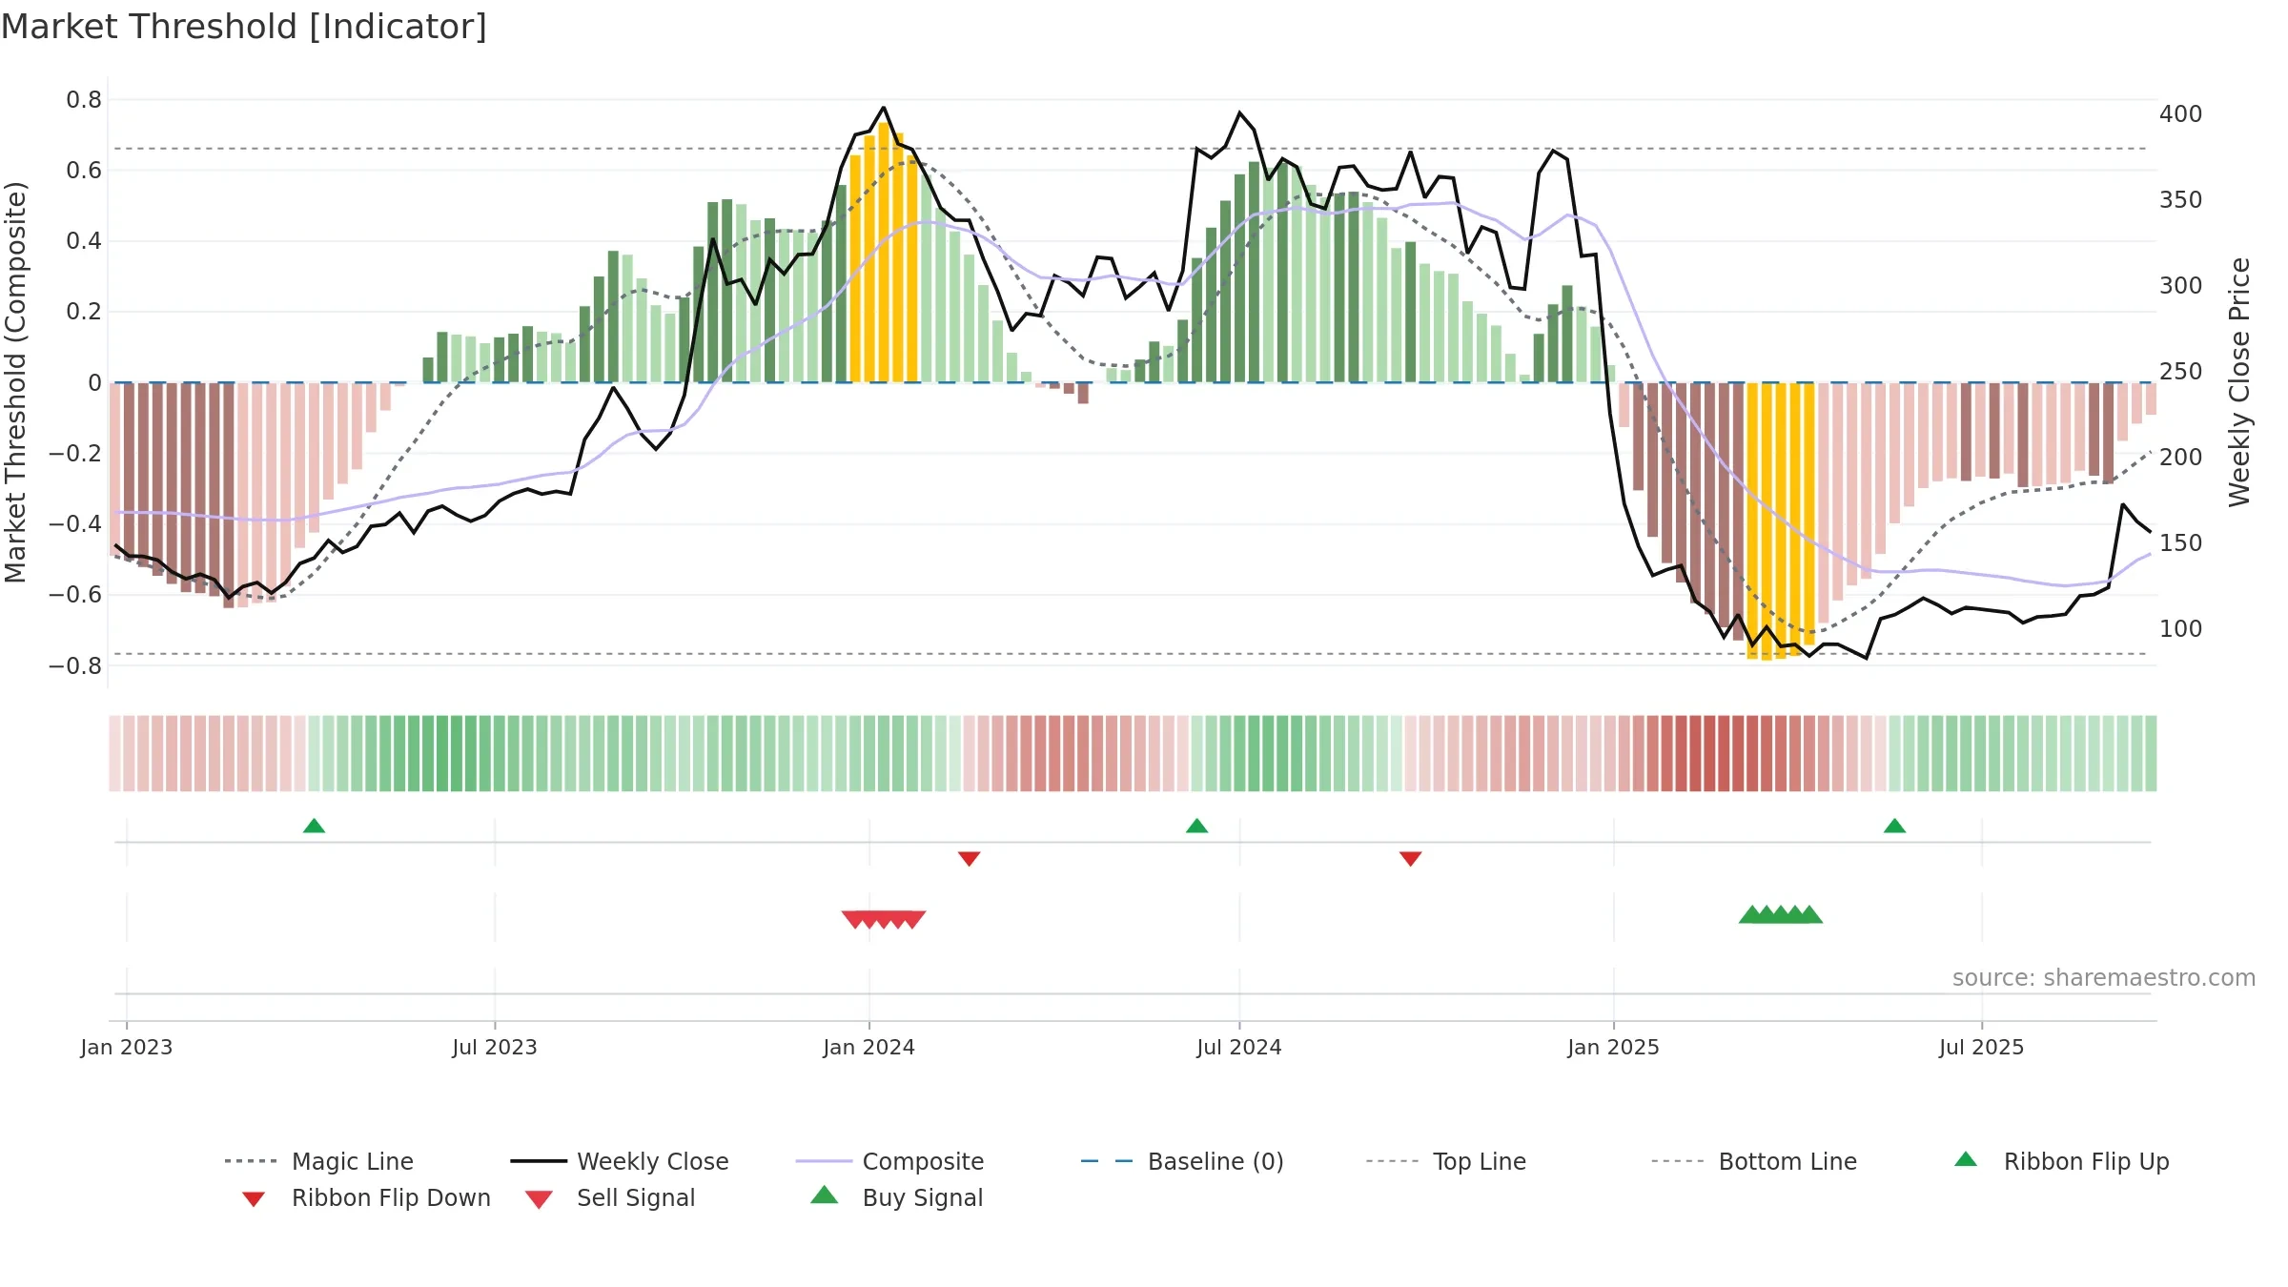Click the 250 right axis price label
The image size is (2288, 1287).
pyautogui.click(x=2181, y=372)
